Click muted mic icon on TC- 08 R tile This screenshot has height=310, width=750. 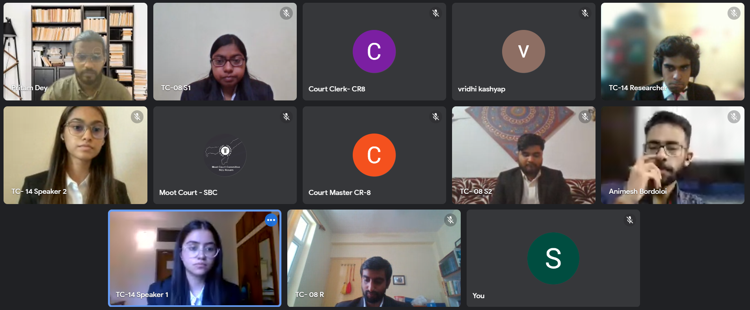[x=450, y=220]
